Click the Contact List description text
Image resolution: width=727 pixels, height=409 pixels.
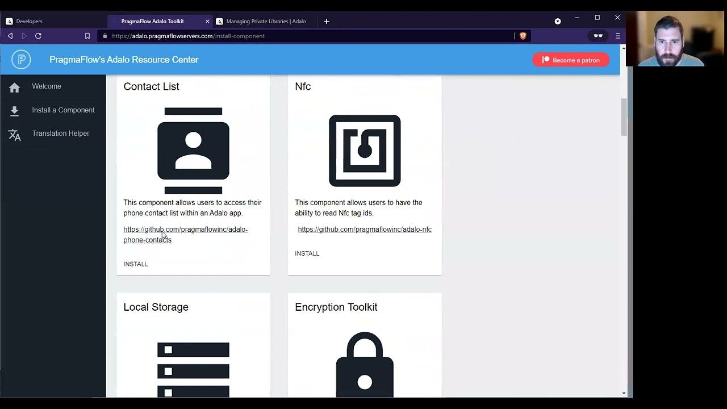pos(193,208)
